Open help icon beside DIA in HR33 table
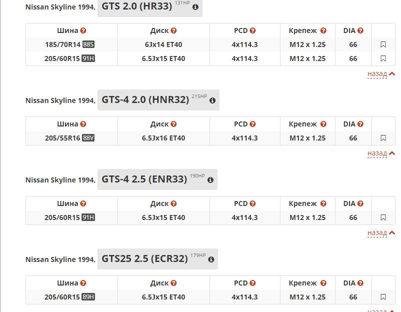This screenshot has height=312, width=401. pos(360,30)
